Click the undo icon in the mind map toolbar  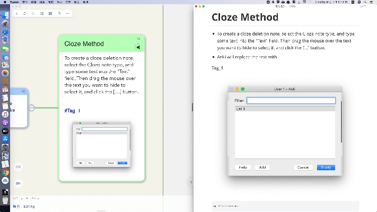tap(24, 13)
